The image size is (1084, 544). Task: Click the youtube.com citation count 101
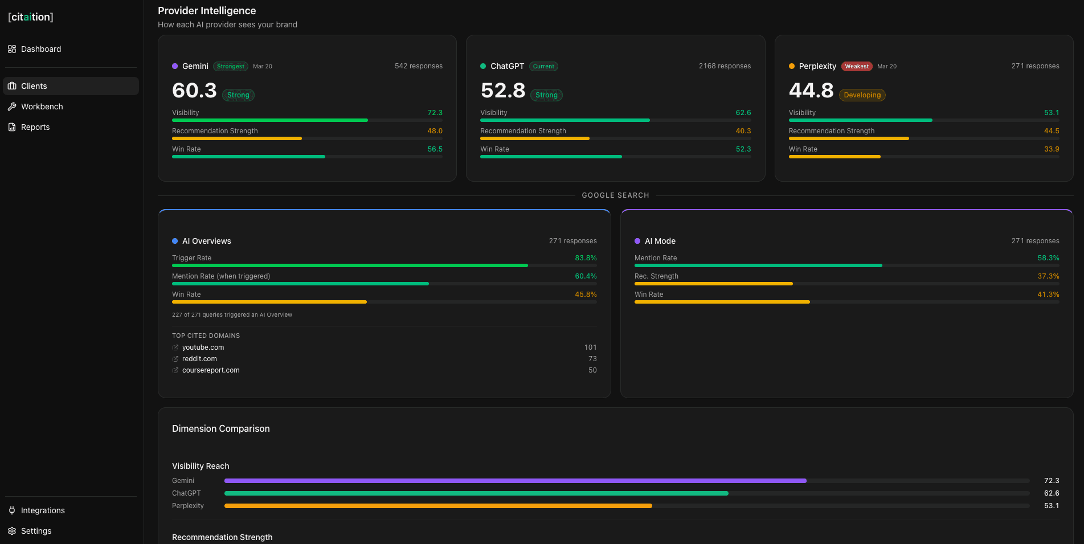pyautogui.click(x=590, y=347)
